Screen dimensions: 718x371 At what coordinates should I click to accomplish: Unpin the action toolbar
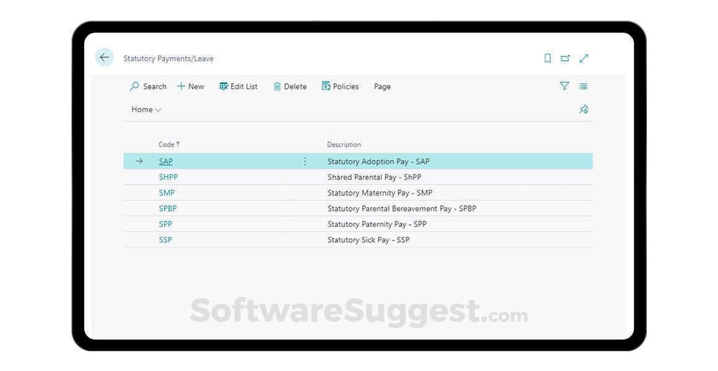pos(584,109)
